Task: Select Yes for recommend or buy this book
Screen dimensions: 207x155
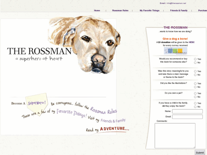Action: pos(195,59)
